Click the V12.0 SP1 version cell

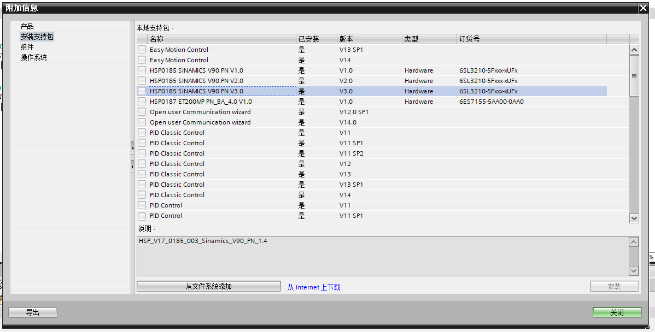coord(354,112)
